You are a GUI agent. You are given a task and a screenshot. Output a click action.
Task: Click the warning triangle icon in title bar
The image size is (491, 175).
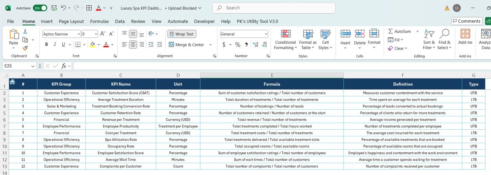[447, 8]
